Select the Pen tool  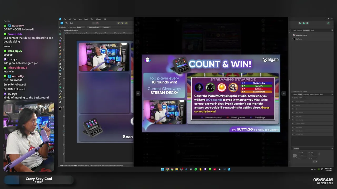60,47
